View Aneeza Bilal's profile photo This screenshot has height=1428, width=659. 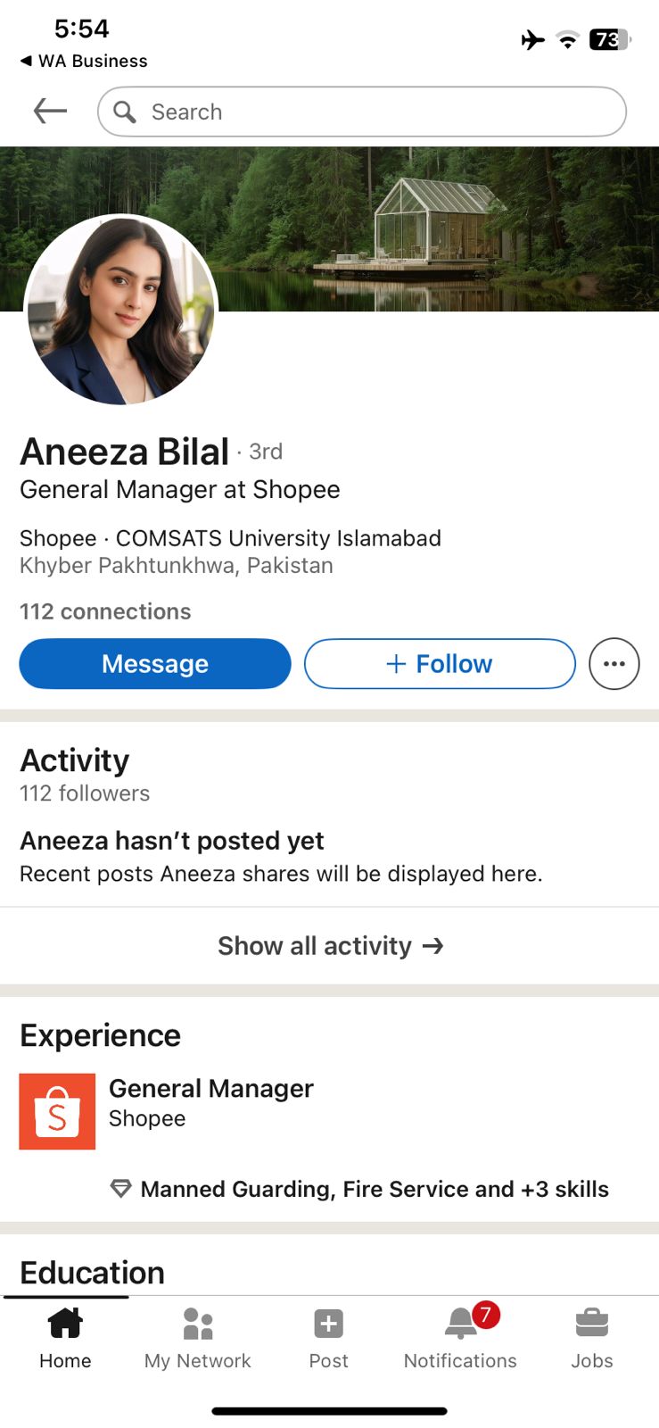point(121,311)
